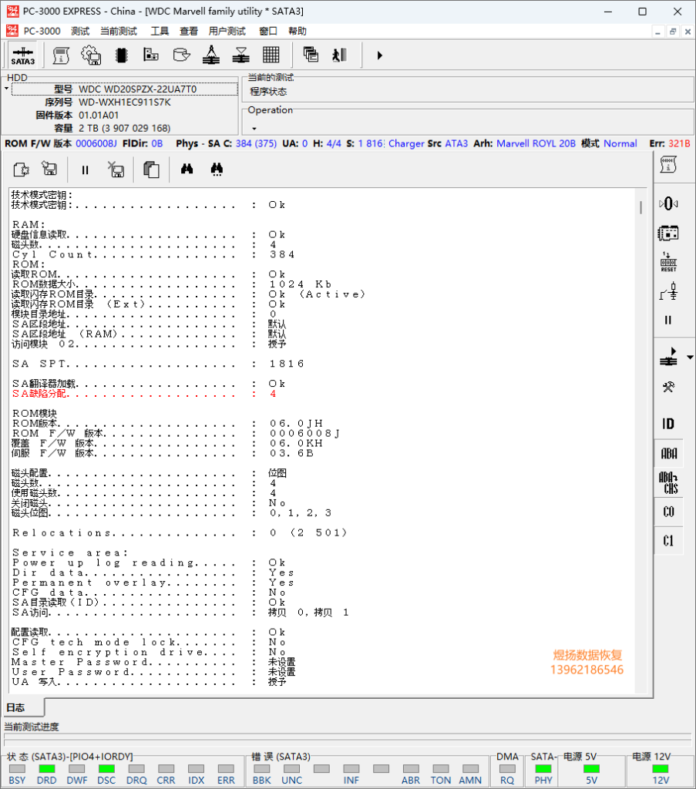This screenshot has width=696, height=789.
Task: Click the clear-and-save log icon
Action: click(x=116, y=170)
